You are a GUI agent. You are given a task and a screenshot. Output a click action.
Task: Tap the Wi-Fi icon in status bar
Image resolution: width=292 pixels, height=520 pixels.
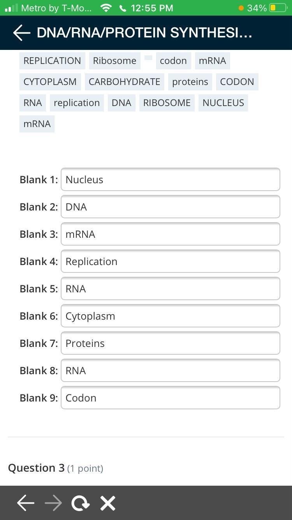(106, 8)
